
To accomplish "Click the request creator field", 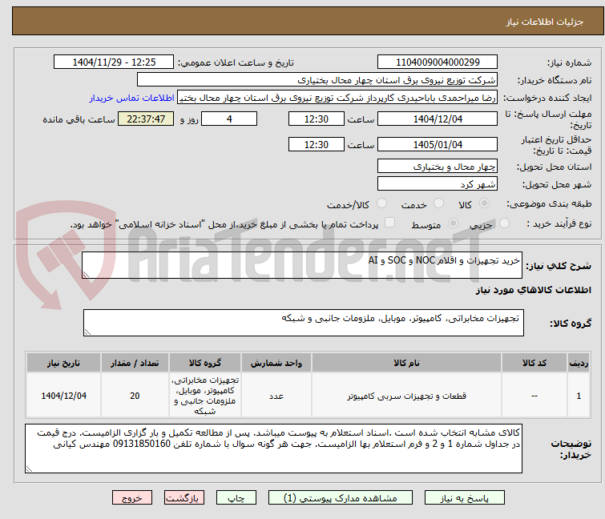I will click(337, 98).
